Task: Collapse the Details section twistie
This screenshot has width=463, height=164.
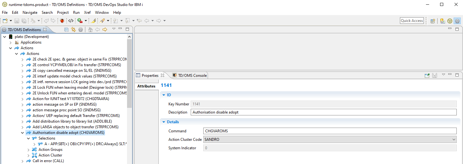Action: tap(164, 122)
